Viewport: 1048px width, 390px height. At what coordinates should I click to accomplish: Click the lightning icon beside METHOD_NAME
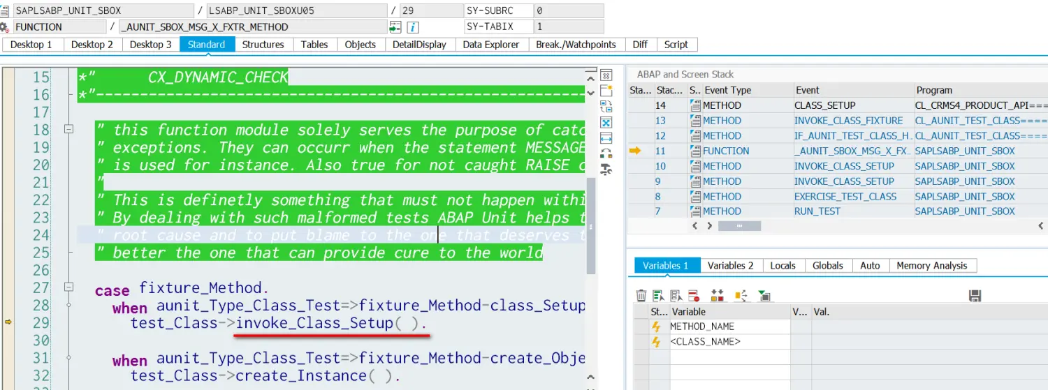point(656,327)
